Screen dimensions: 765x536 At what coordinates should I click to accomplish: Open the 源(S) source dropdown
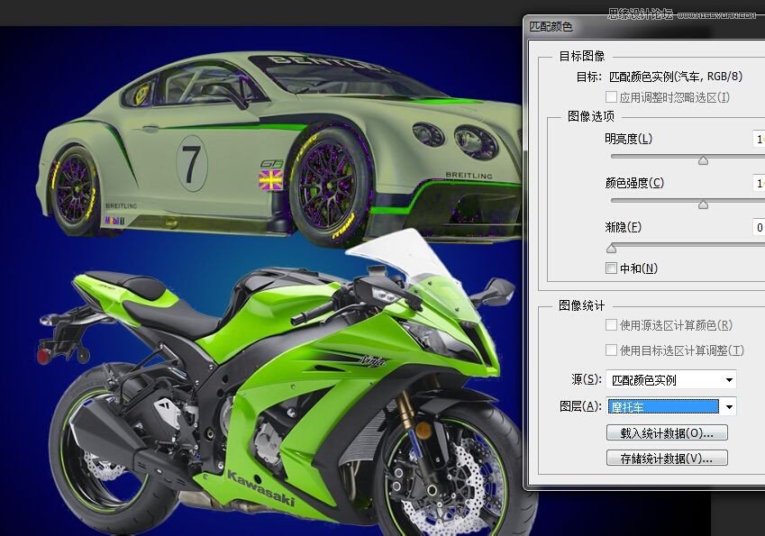670,379
